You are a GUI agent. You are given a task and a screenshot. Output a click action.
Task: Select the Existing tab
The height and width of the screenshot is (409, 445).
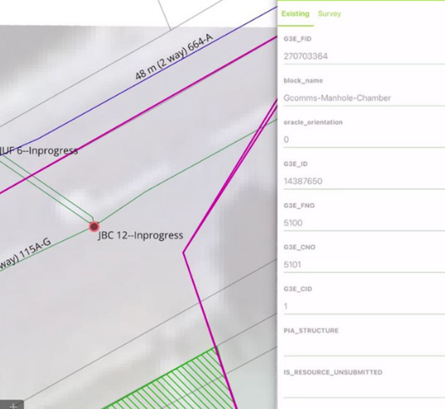(295, 14)
